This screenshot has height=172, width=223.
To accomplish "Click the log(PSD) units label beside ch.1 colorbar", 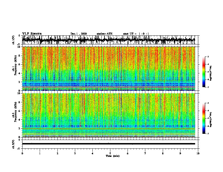I will pos(211,73).
